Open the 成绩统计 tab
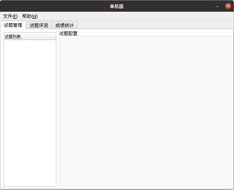This screenshot has height=190, width=234. (x=64, y=25)
